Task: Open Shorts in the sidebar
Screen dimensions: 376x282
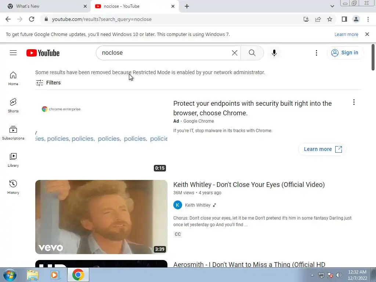Action: (x=13, y=105)
